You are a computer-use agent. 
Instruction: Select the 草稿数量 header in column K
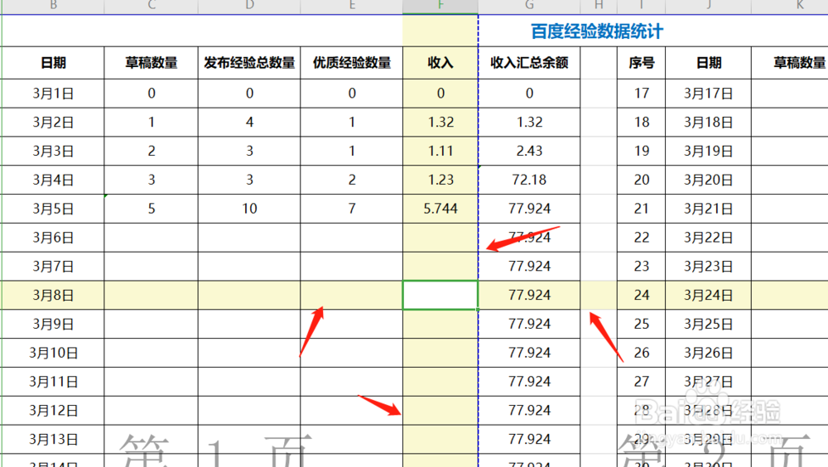790,63
